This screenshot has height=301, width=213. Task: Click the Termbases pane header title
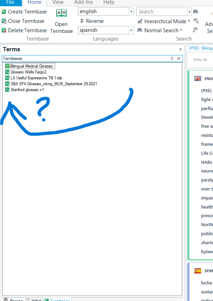tap(12, 58)
